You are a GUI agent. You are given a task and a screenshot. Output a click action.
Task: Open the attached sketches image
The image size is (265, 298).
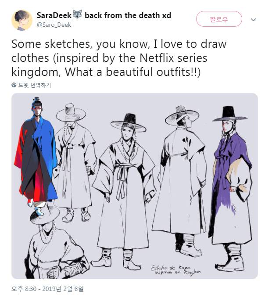[x=135, y=186]
